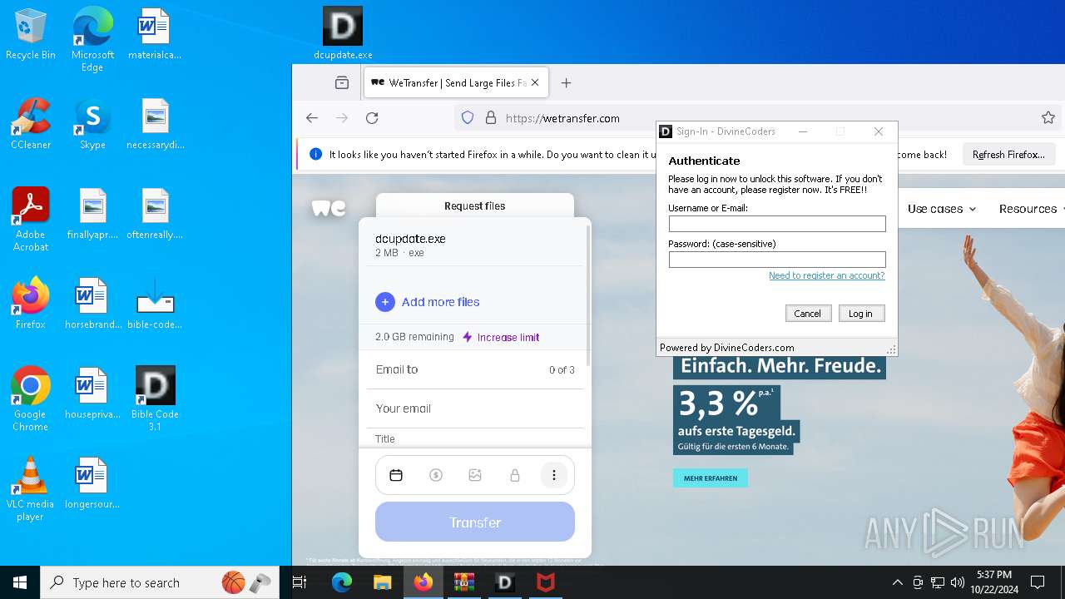Click the password lock option icon
Viewport: 1065px width, 599px height.
pos(515,475)
